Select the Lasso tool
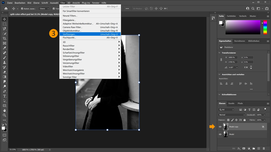Image resolution: width=271 pixels, height=152 pixels. (5, 29)
